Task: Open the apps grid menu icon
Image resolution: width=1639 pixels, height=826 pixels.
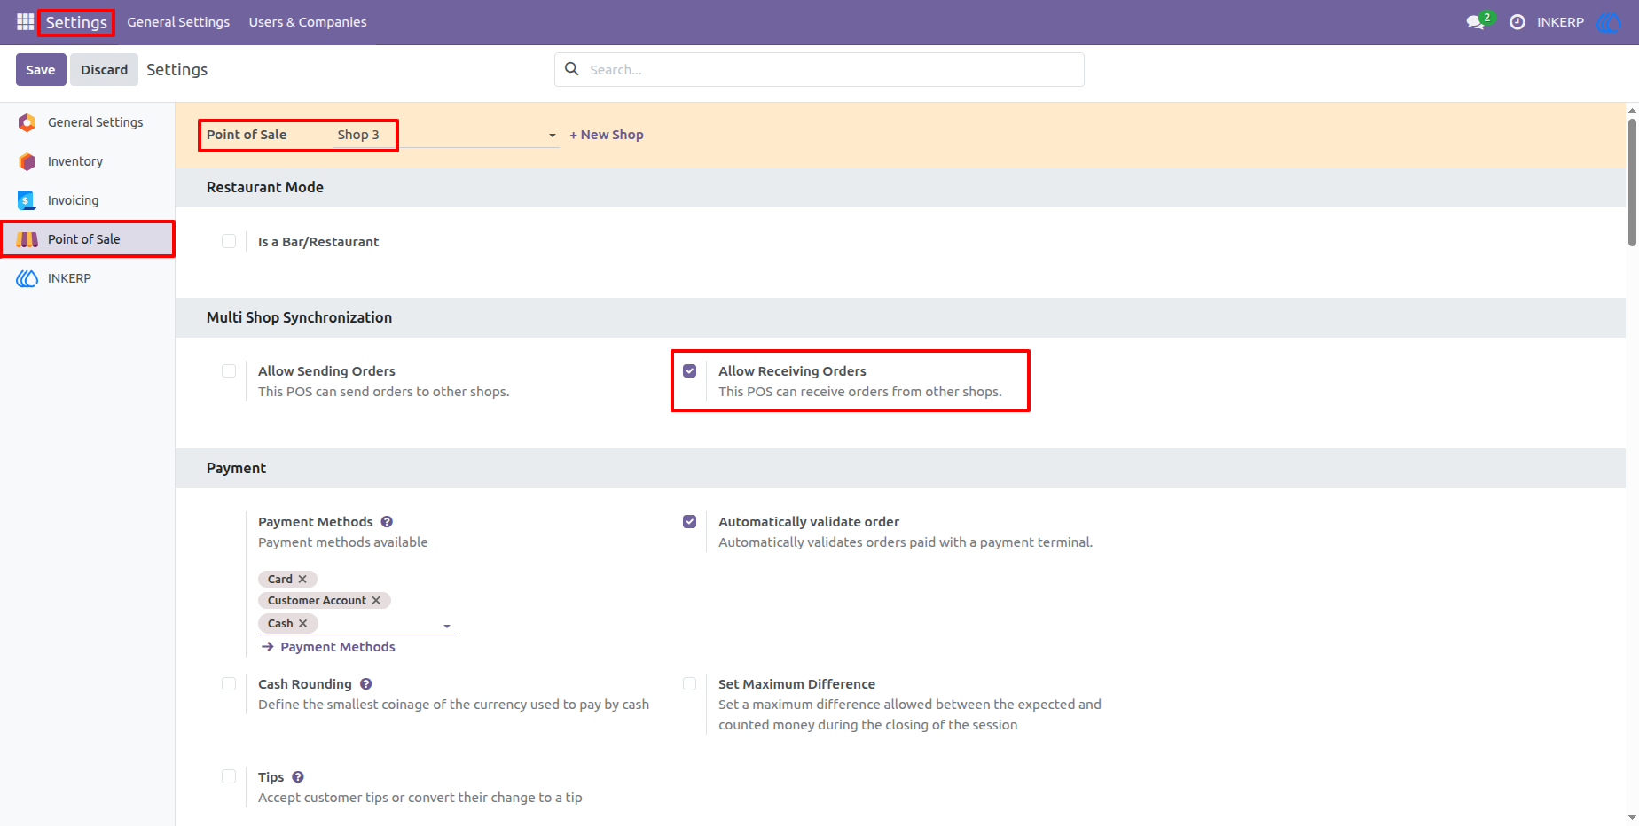Action: pos(25,21)
